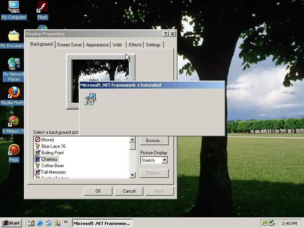This screenshot has height=228, width=304.
Task: Click the key document tray icon
Action: coord(264,223)
